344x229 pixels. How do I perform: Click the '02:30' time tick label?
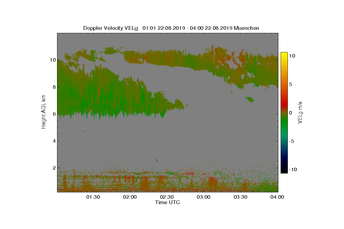[x=167, y=197]
